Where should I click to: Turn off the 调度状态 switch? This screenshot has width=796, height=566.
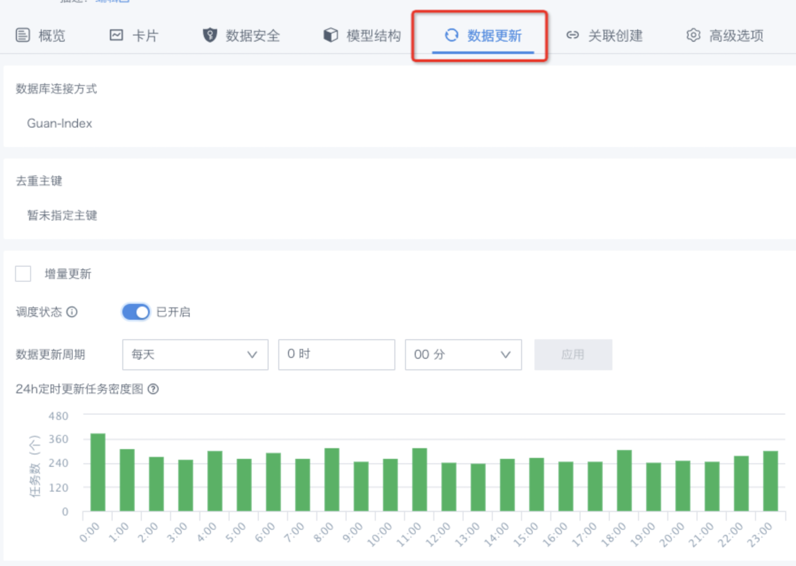click(x=136, y=312)
